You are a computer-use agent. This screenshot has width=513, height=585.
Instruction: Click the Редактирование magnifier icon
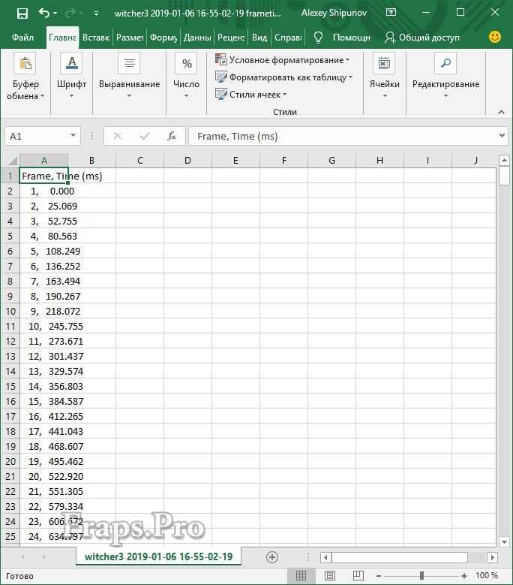pos(445,63)
